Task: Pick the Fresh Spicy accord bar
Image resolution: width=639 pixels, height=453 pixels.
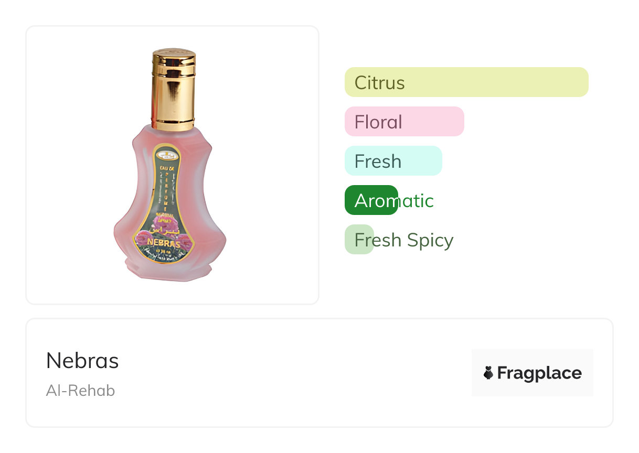Action: [x=359, y=240]
